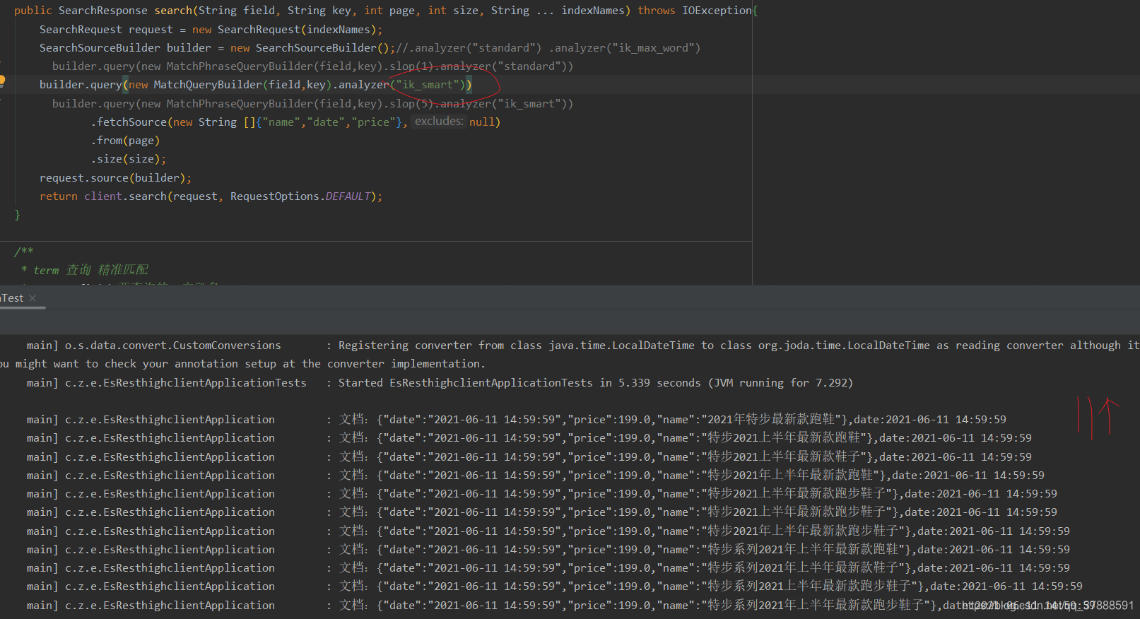This screenshot has height=619, width=1140.
Task: Click the "return" keyword
Action: click(x=59, y=196)
